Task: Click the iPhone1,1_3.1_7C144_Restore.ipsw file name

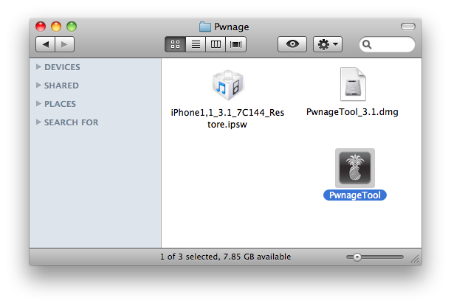Action: pos(227,118)
